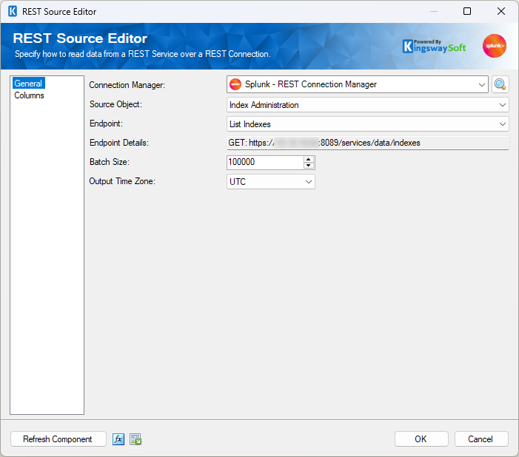Click the connection manager search icon
Viewport: 519px width, 457px height.
(500, 84)
